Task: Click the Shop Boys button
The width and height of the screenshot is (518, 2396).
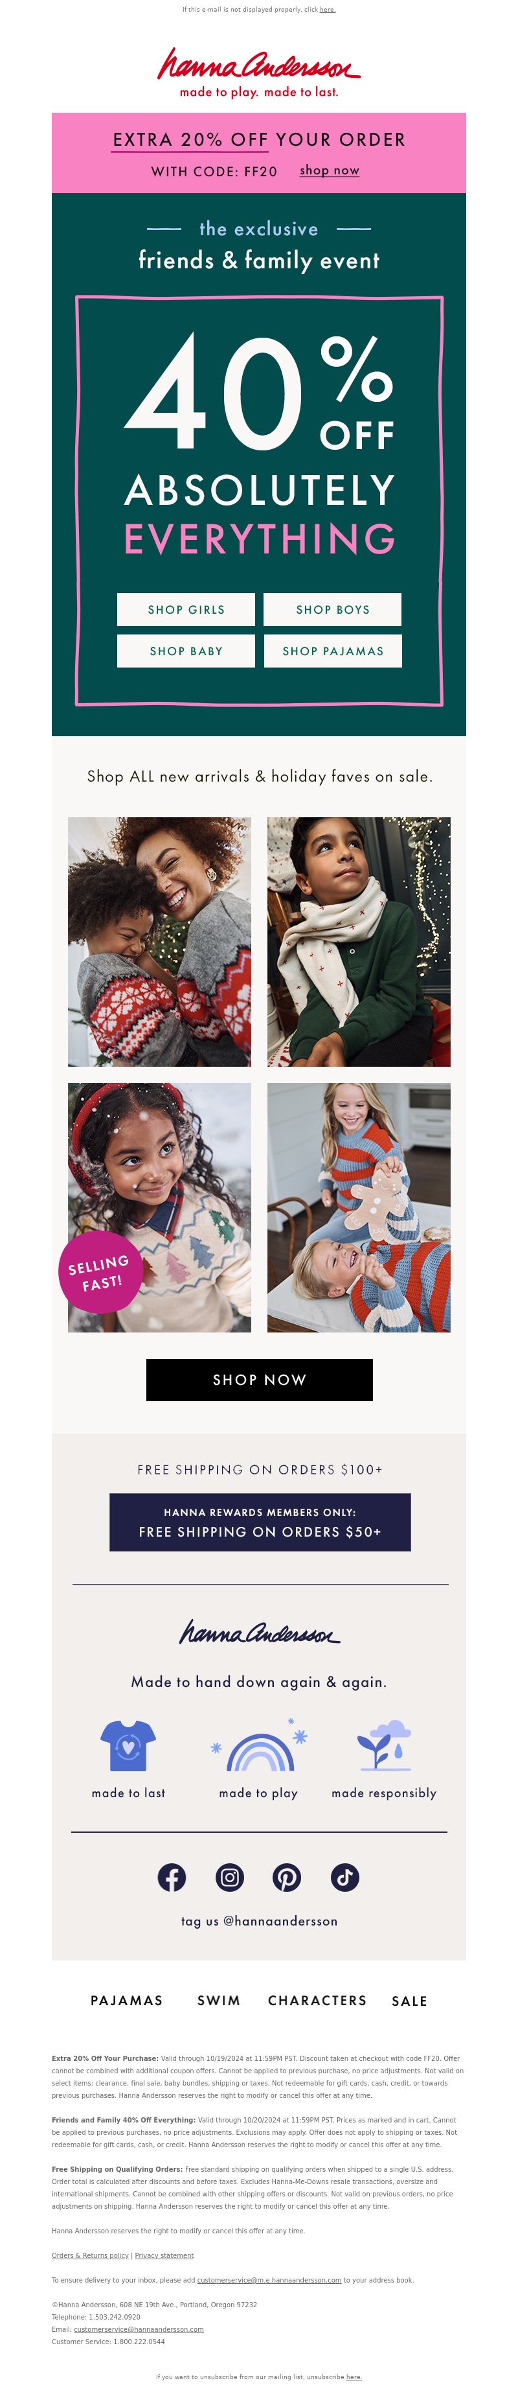Action: [x=332, y=610]
